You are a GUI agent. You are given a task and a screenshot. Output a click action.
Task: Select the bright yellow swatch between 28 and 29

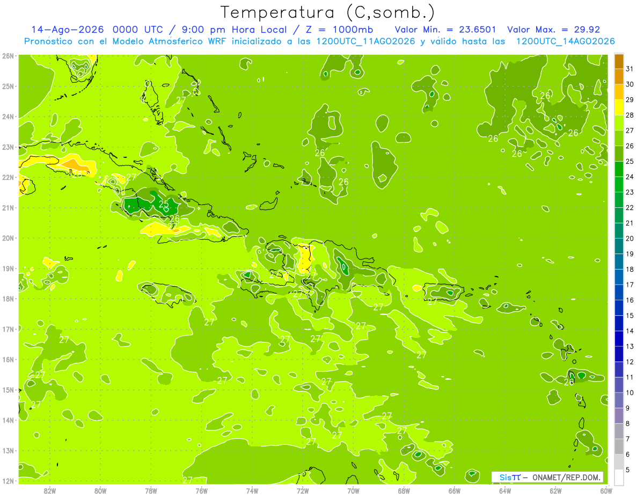tap(619, 108)
